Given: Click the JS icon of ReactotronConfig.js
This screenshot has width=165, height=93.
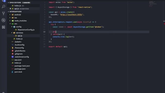Looking at the screenshot, I should click(x=16, y=30).
